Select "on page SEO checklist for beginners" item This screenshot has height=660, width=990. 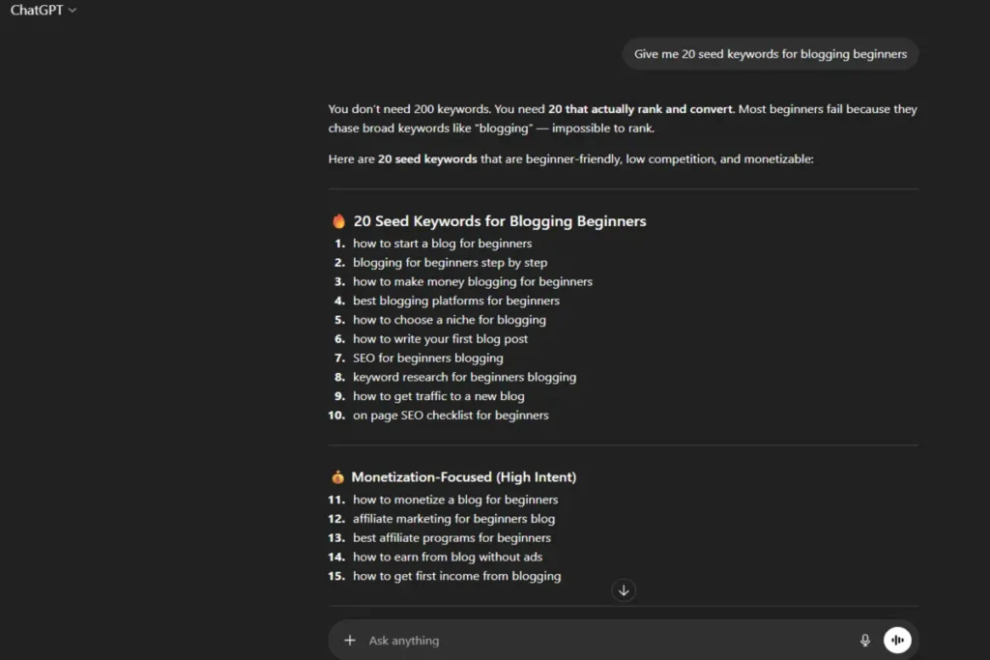pyautogui.click(x=451, y=416)
